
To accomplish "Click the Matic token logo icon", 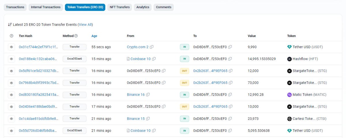I will click(x=289, y=95).
